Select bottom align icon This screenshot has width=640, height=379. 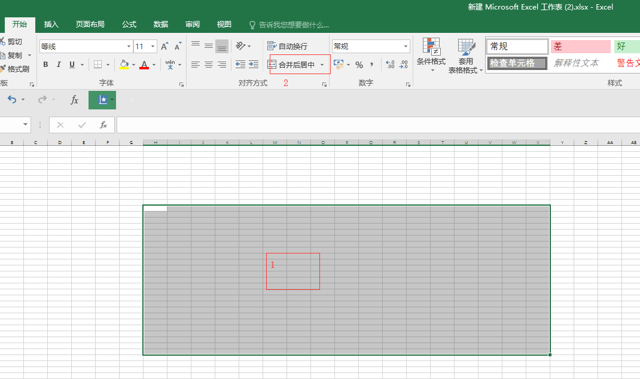(x=222, y=46)
